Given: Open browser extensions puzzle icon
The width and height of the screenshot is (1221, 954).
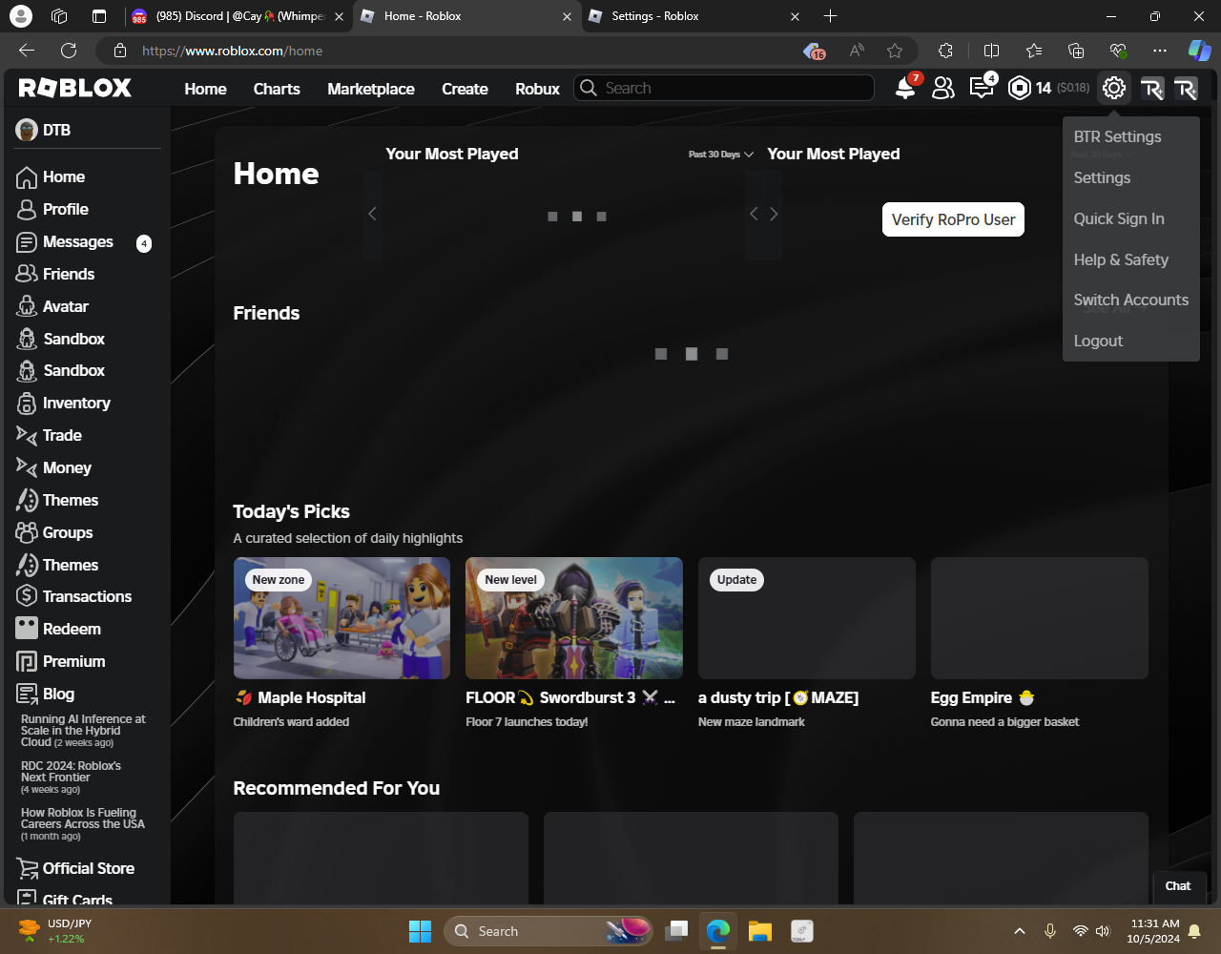Looking at the screenshot, I should point(945,51).
